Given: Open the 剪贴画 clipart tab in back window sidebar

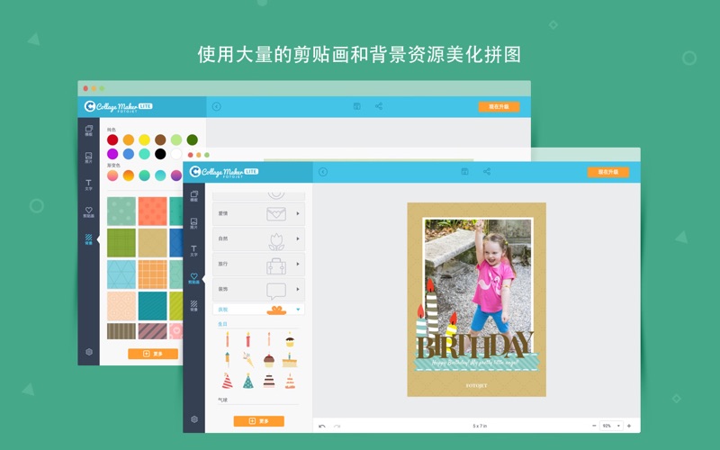Looking at the screenshot, I should coord(88,211).
